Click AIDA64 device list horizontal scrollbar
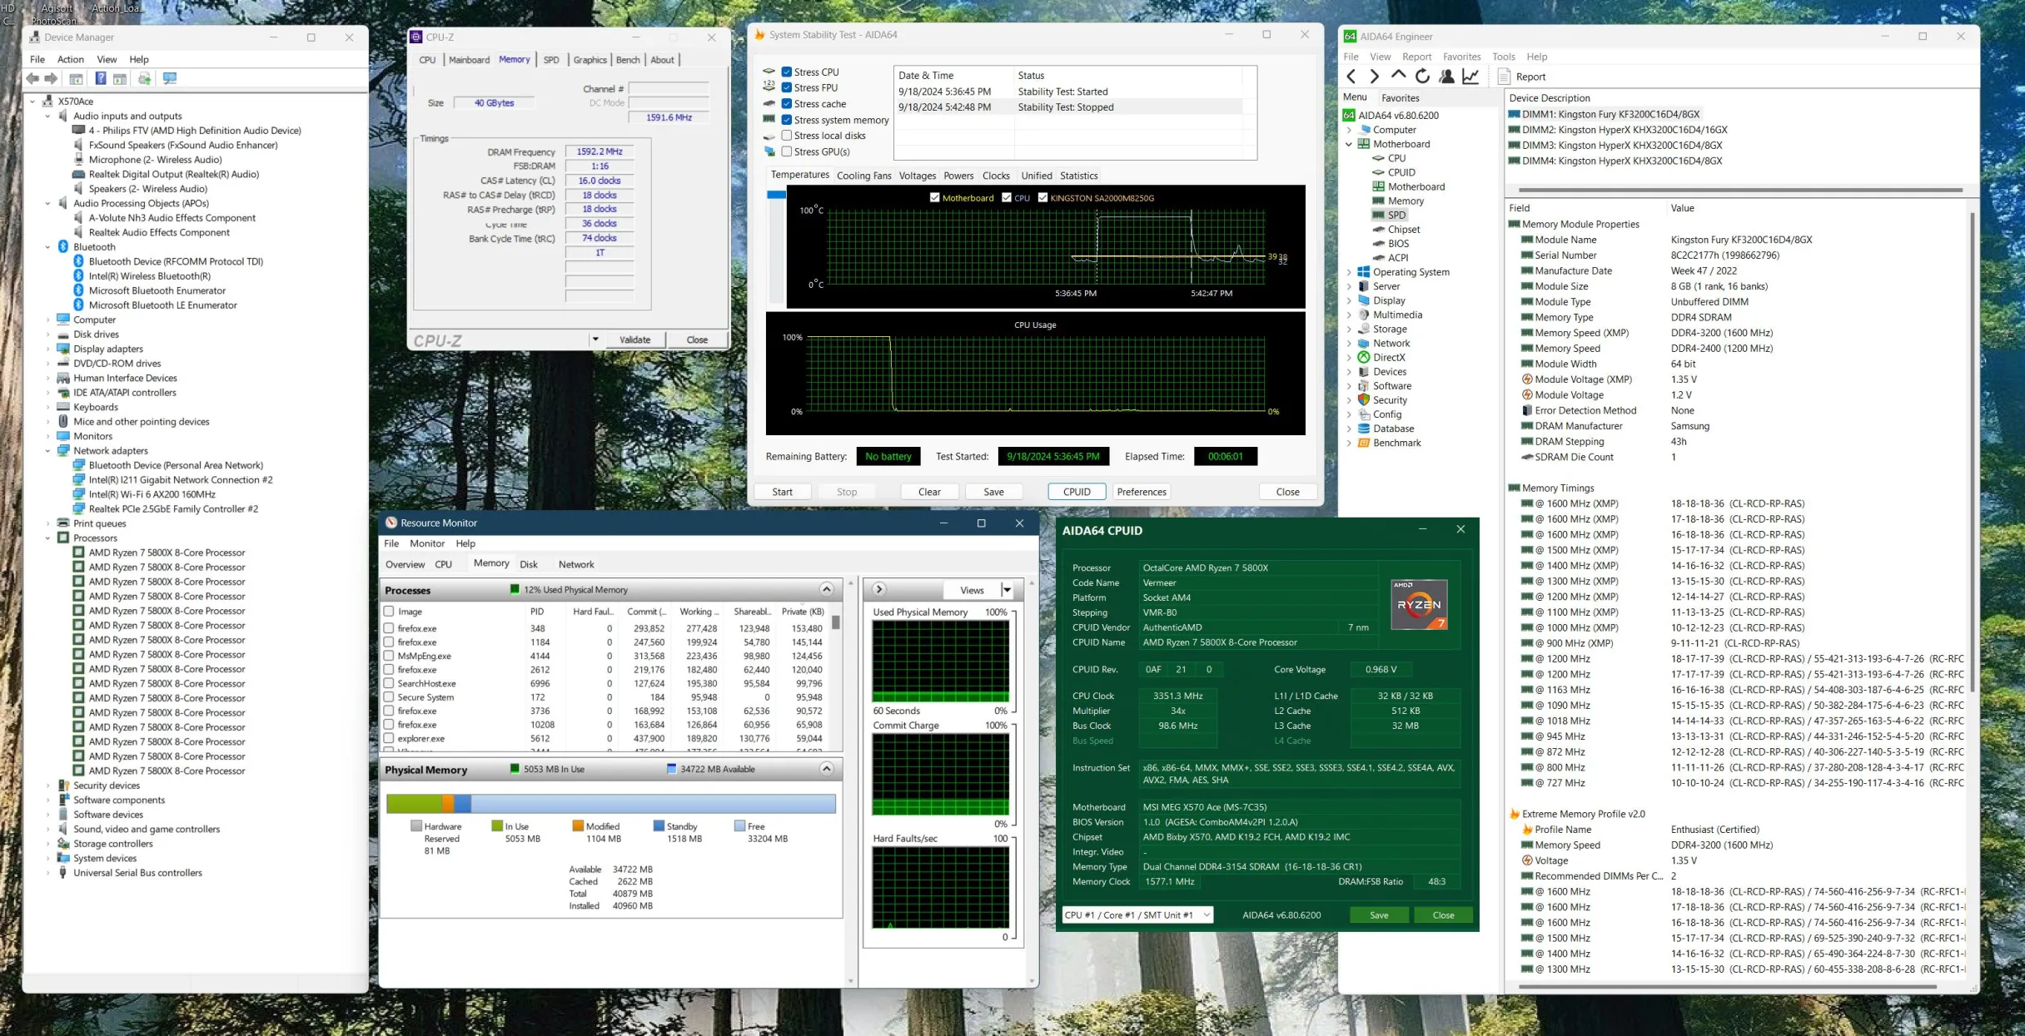The height and width of the screenshot is (1036, 2025). point(1740,190)
